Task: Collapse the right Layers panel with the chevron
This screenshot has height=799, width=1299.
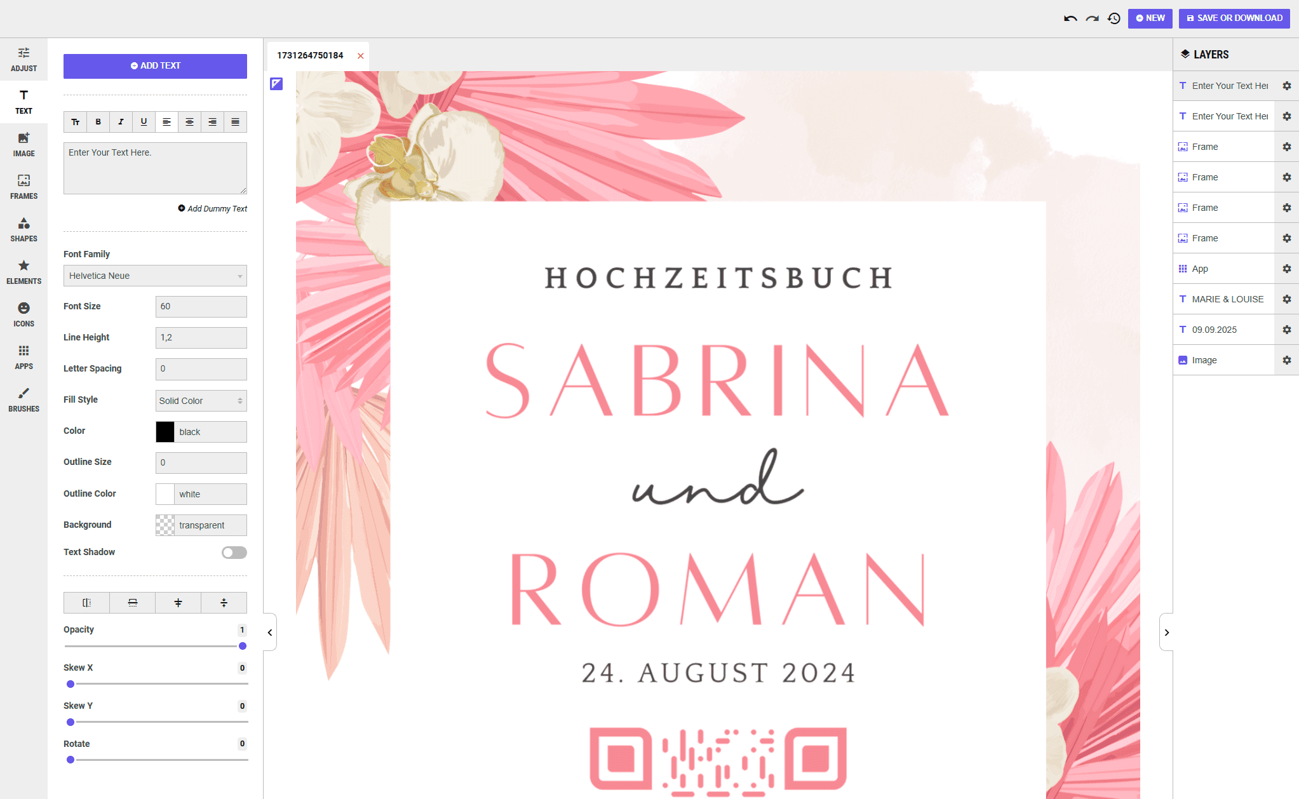Action: click(1168, 632)
